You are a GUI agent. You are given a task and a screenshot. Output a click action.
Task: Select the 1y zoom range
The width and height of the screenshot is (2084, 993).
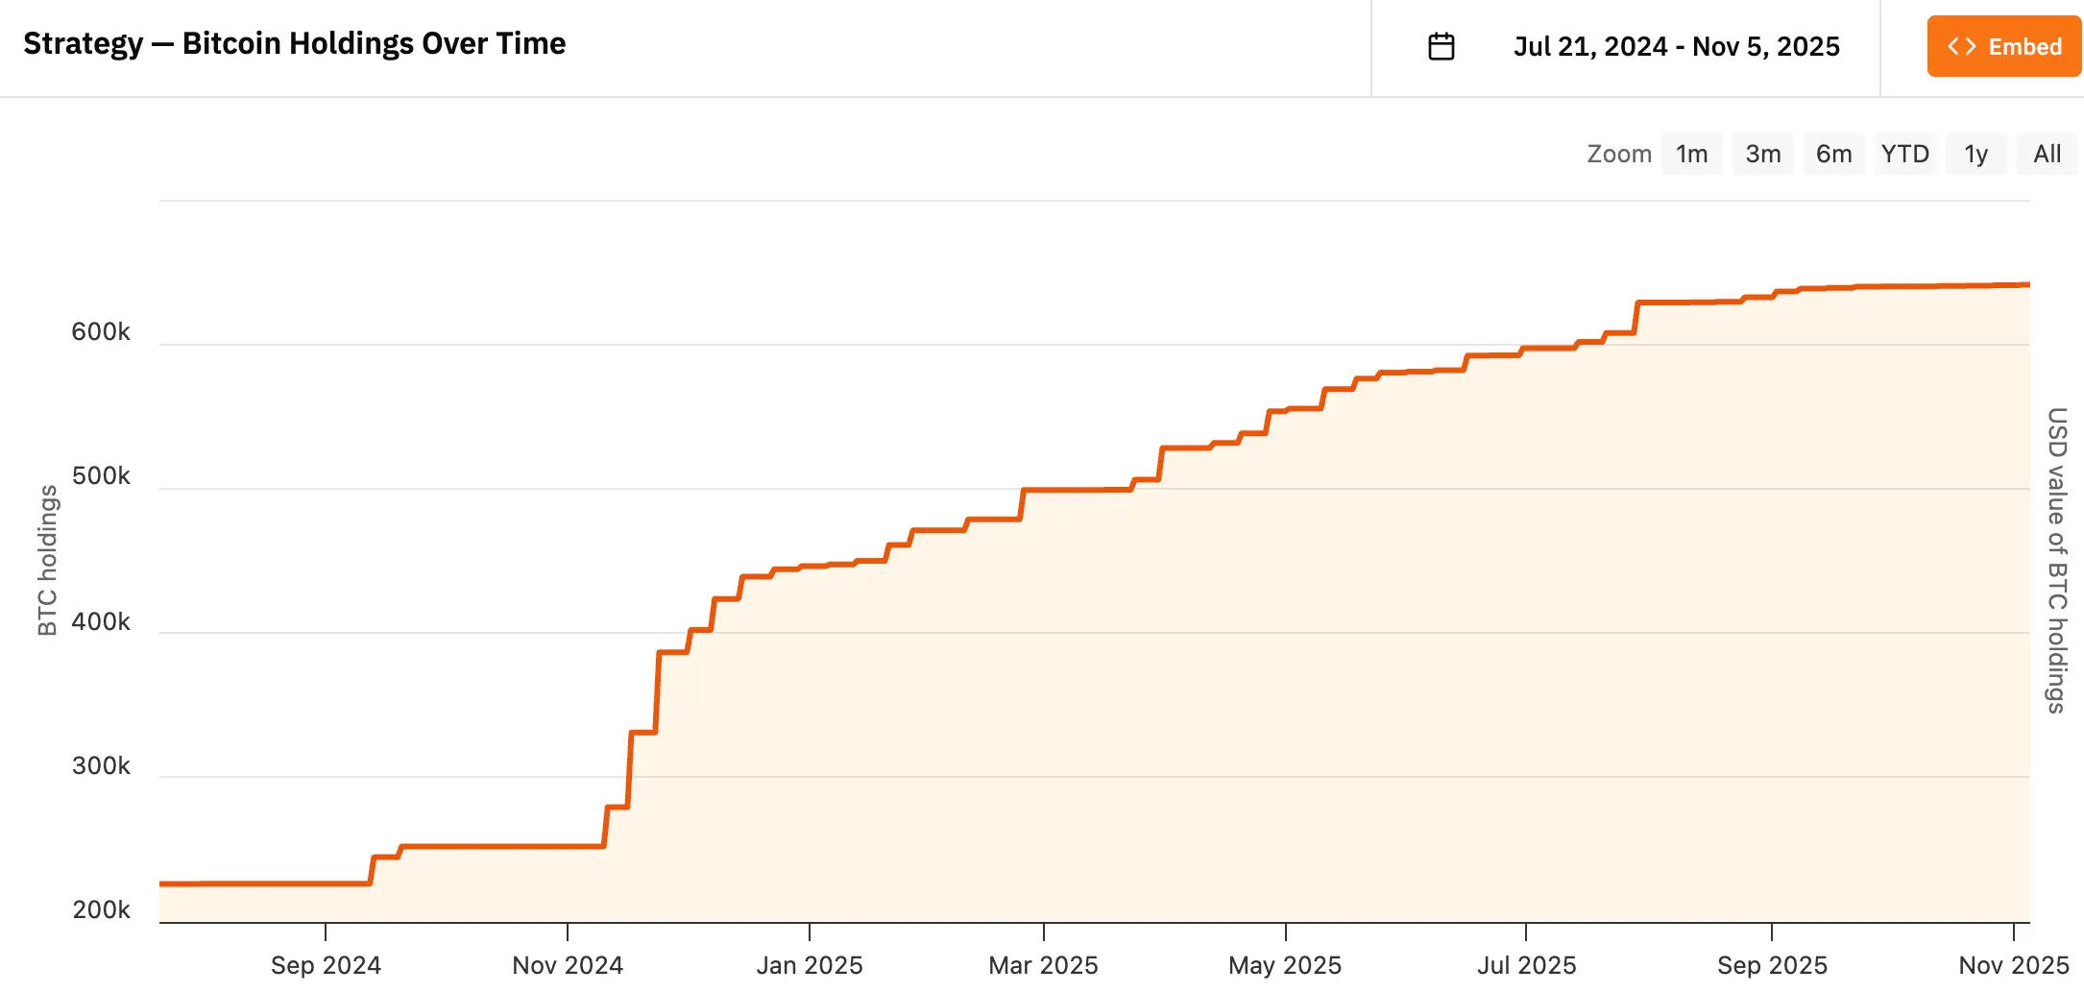[1975, 154]
